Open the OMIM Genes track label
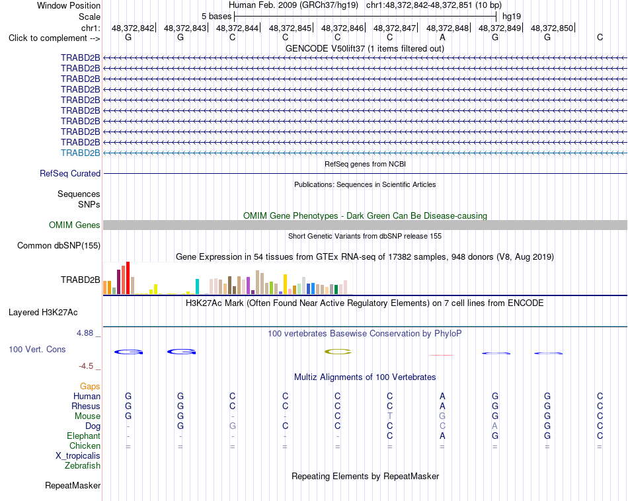 tap(75, 225)
